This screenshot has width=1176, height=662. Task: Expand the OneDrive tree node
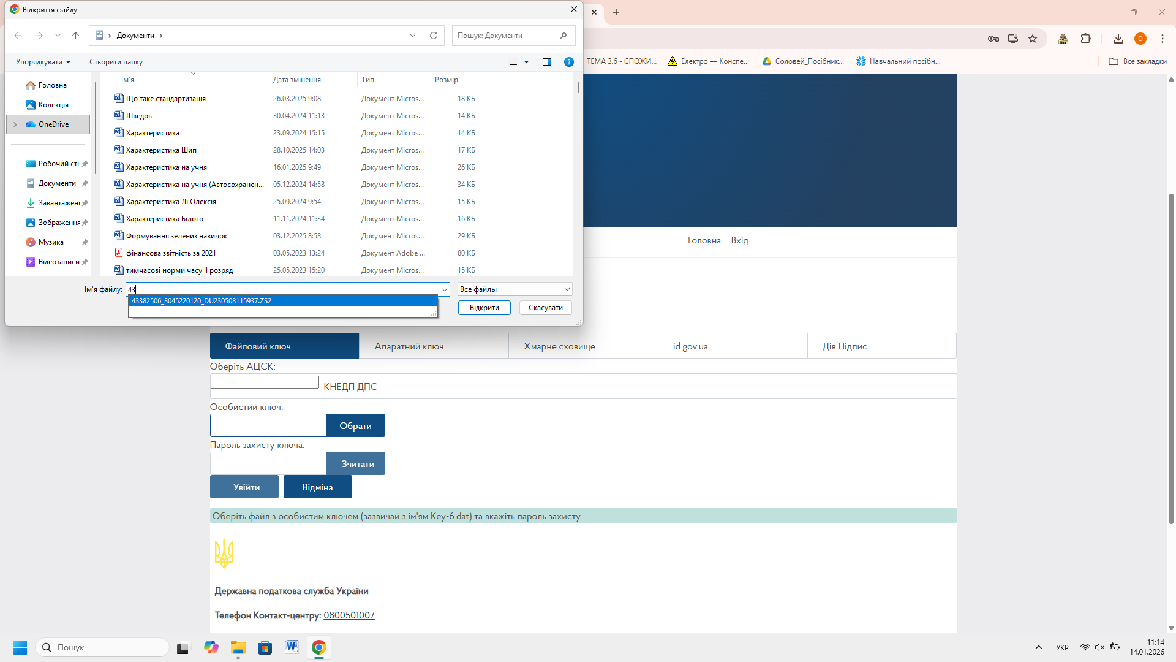(x=15, y=124)
